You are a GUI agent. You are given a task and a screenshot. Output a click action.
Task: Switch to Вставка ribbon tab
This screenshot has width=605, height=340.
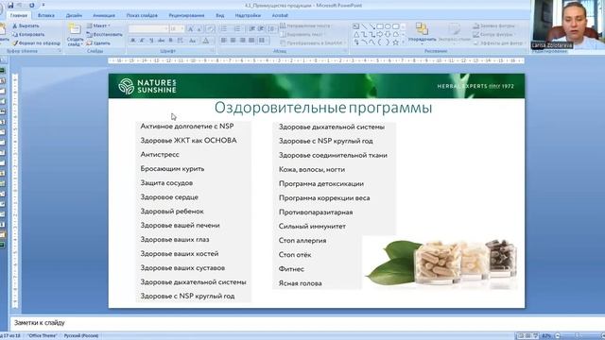[x=46, y=15]
